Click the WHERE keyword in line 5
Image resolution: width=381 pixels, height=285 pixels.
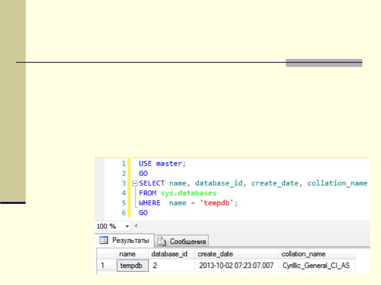tap(150, 203)
